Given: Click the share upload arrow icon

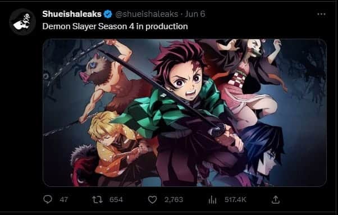Looking at the screenshot, I should click(276, 200).
